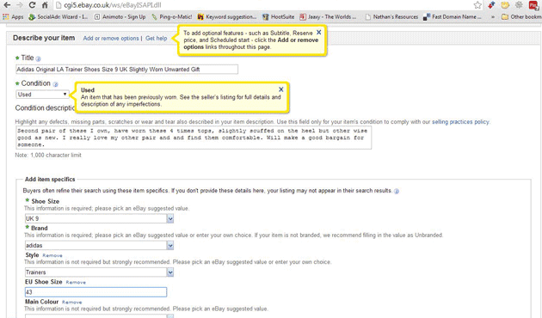Open selling practices policy link

460,122
